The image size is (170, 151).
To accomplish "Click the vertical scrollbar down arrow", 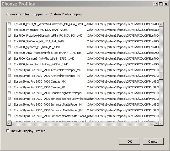I will [x=161, y=123].
